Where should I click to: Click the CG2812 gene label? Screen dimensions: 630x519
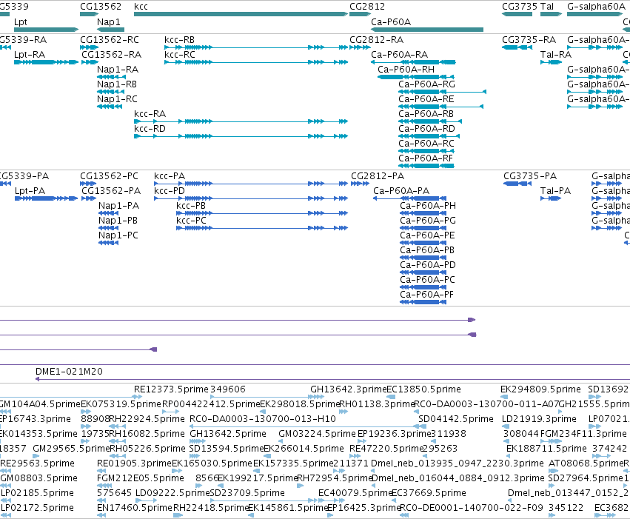(367, 7)
